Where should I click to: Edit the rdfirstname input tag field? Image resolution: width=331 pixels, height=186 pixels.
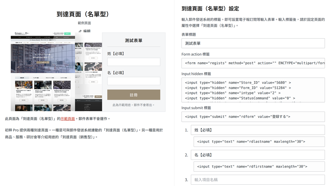pos(259,166)
